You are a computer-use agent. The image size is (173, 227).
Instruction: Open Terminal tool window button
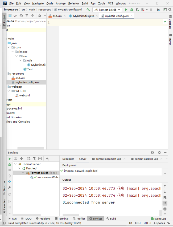tap(62, 218)
